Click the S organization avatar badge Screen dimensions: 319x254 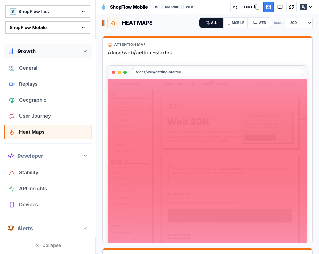12,12
